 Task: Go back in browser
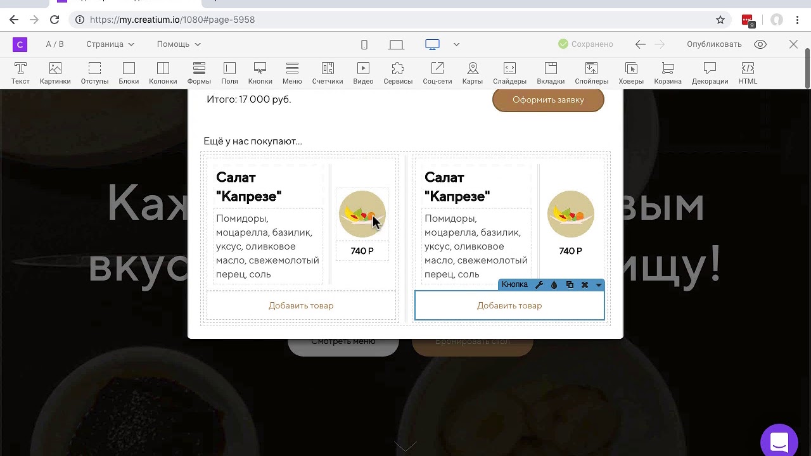14,20
